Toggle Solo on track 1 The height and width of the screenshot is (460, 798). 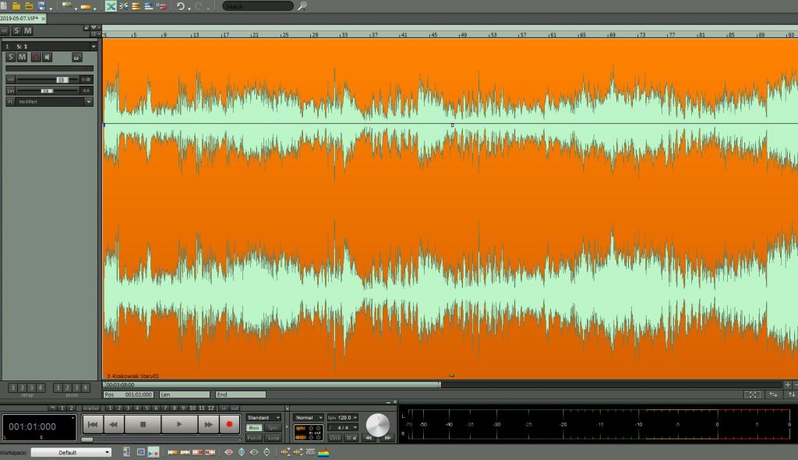click(x=10, y=57)
